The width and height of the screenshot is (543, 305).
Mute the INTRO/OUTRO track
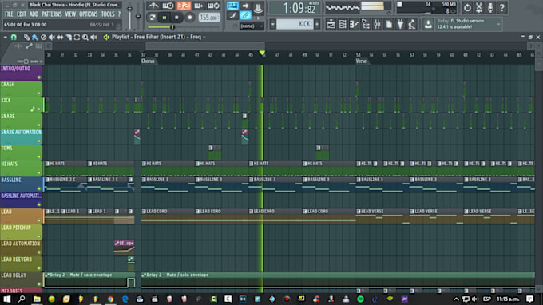(x=39, y=77)
